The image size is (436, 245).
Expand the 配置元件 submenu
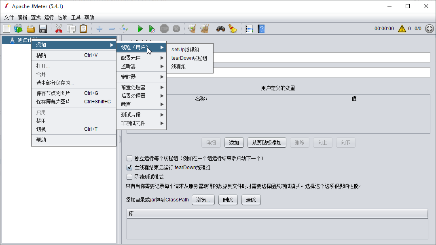coord(141,58)
